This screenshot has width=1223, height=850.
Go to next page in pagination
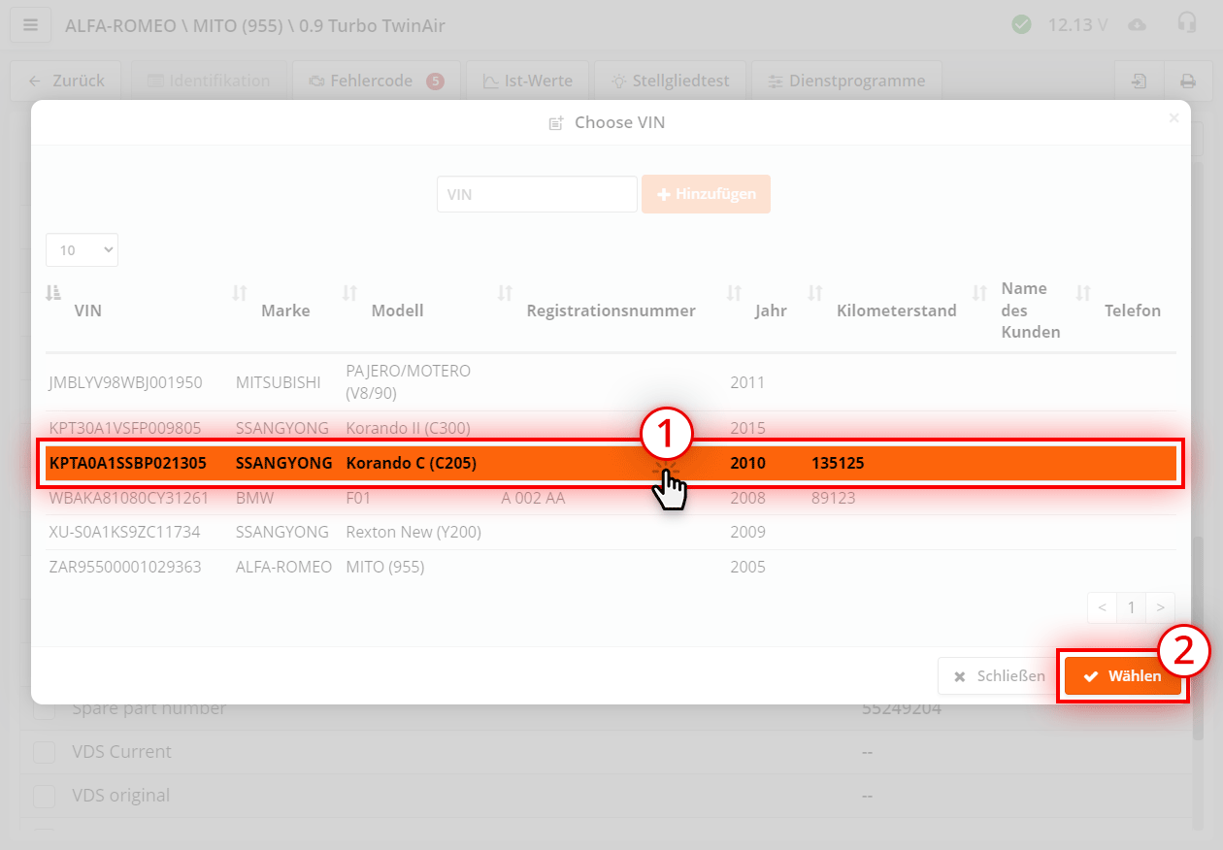1160,607
